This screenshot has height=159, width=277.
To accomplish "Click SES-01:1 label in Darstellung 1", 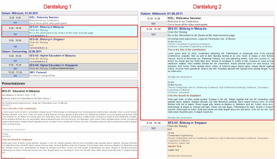I will coord(6,105).
